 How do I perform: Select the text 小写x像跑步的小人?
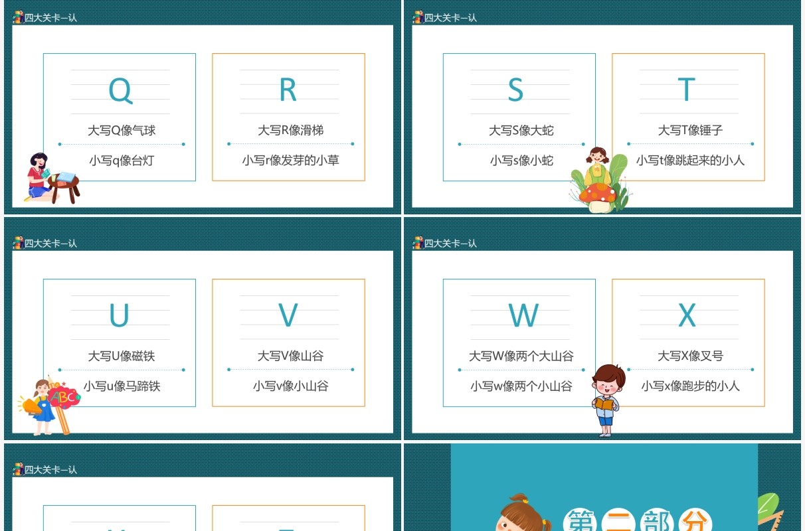tap(690, 386)
